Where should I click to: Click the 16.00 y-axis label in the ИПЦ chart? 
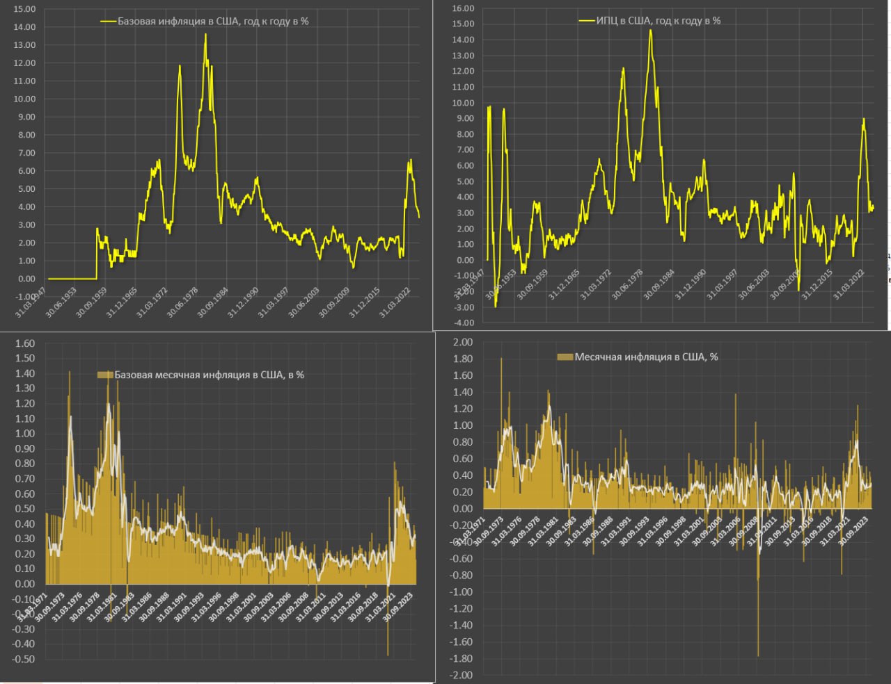tap(463, 8)
